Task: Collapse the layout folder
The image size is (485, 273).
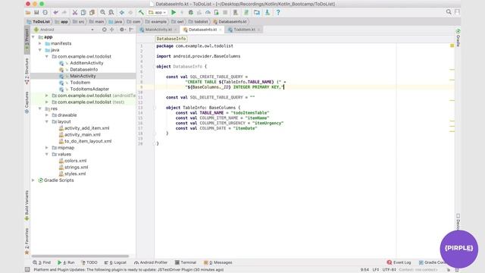Action: [x=47, y=121]
